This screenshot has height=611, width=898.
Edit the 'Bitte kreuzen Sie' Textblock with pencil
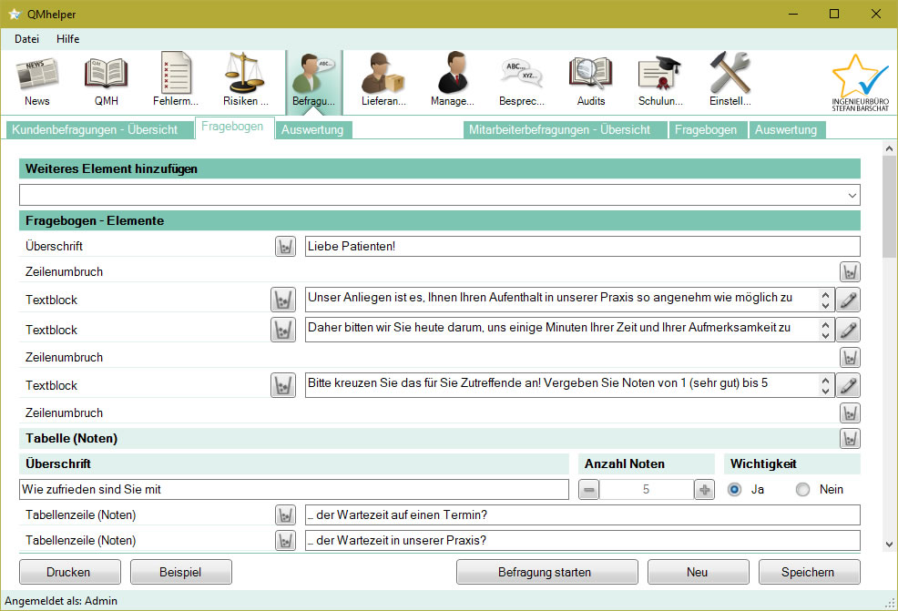point(848,385)
